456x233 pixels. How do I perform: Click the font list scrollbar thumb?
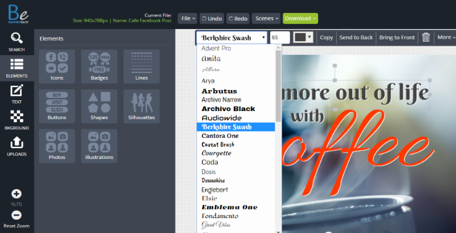click(278, 86)
